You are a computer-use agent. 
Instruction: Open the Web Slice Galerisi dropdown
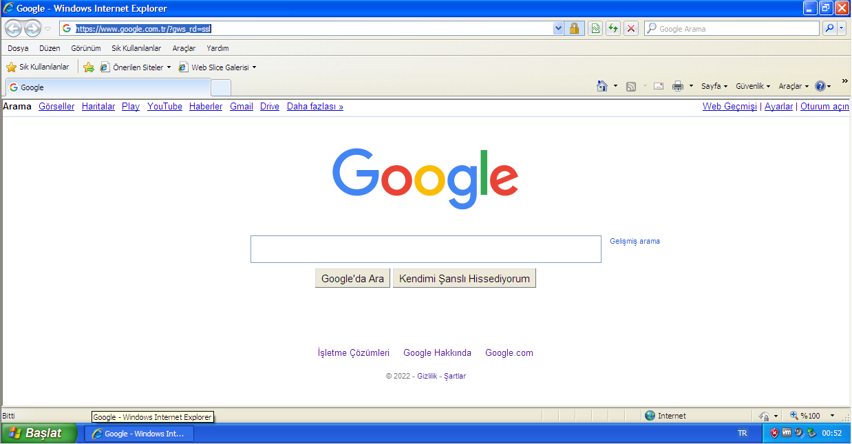tap(217, 67)
